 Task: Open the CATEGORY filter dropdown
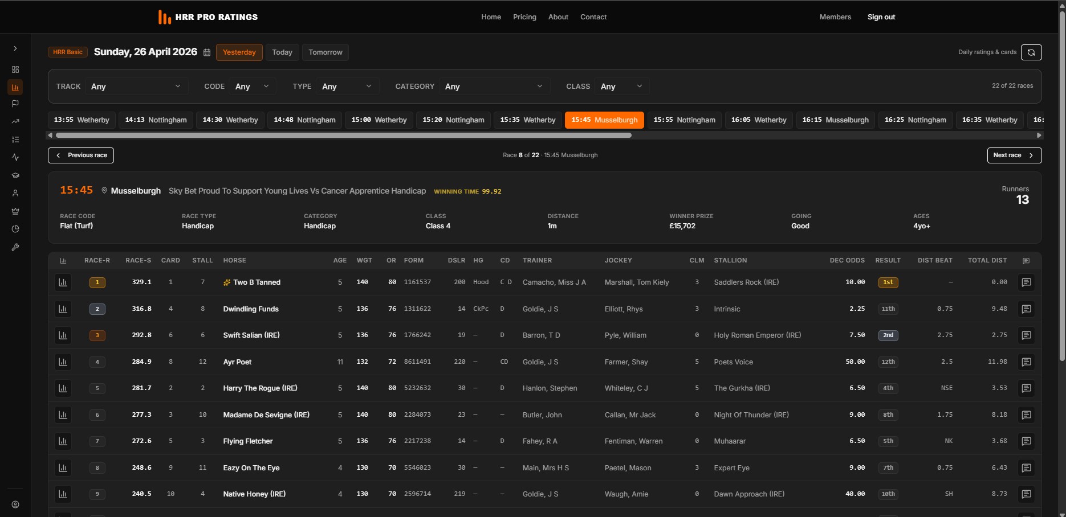[x=494, y=87]
